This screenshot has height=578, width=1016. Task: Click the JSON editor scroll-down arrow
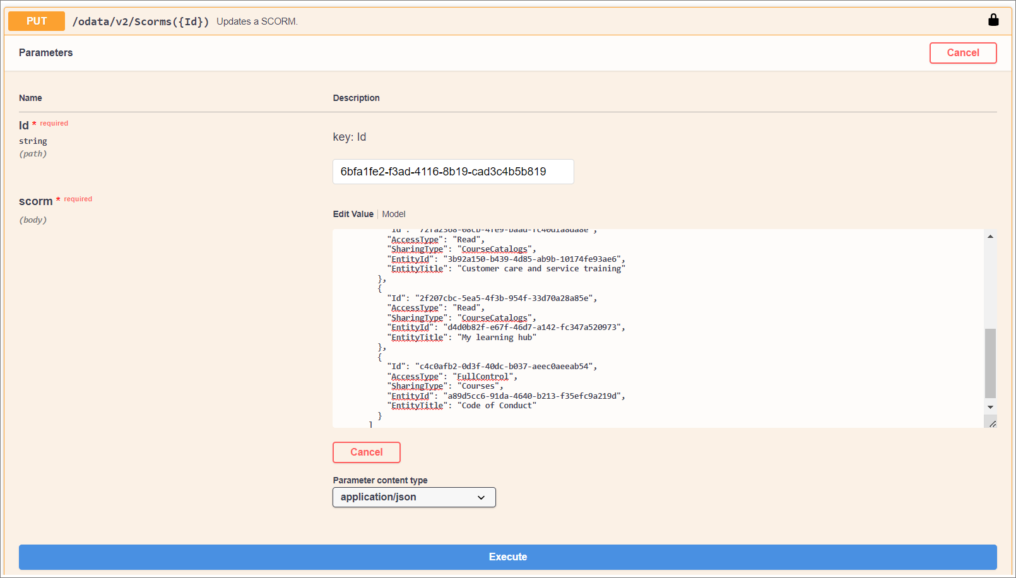990,408
